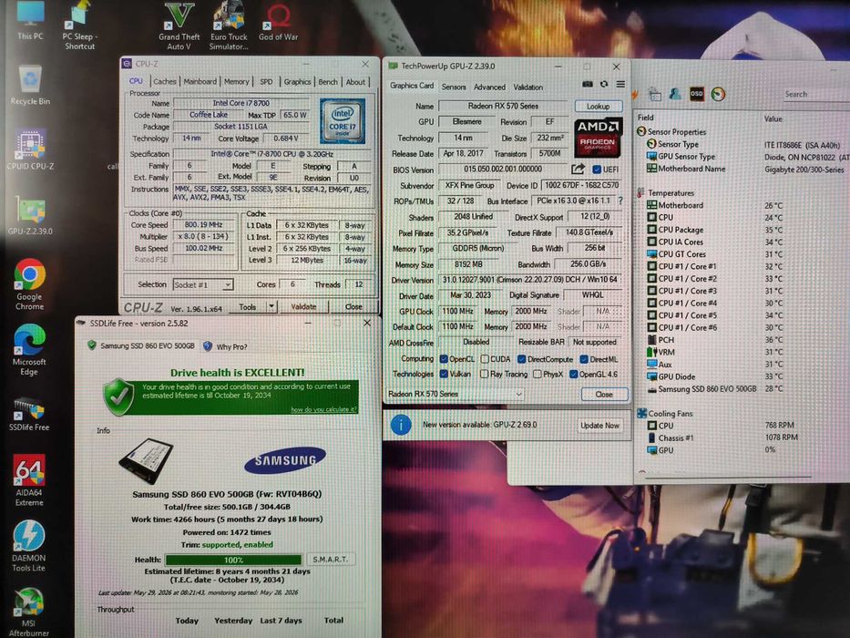Toggle DirectCompute checkbox in GPU-Z
The width and height of the screenshot is (850, 638).
[521, 359]
